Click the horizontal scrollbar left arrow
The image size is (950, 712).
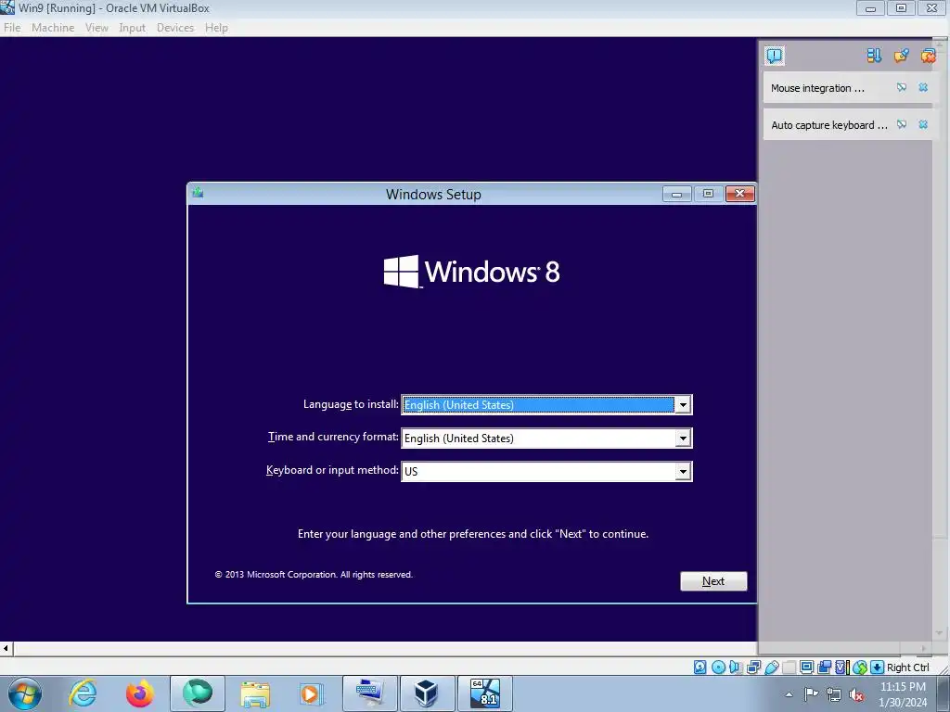click(6, 648)
